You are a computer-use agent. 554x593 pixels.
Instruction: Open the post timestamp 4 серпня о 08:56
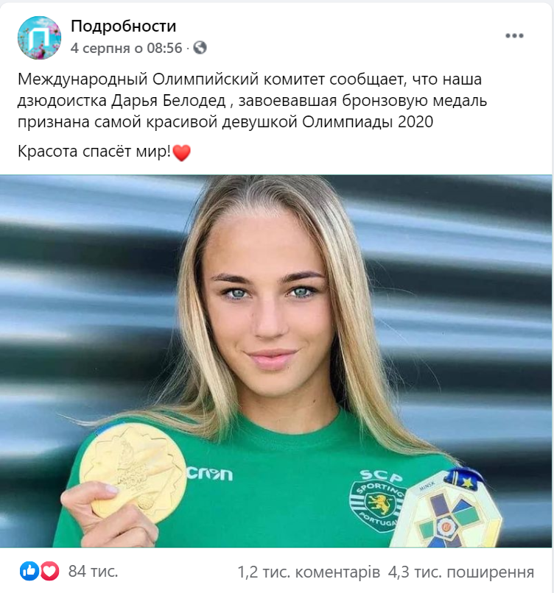point(127,48)
